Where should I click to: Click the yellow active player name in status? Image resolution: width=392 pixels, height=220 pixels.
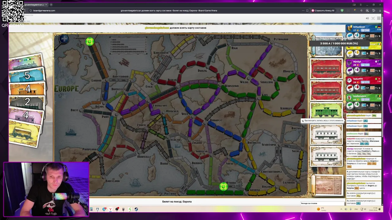[157, 28]
